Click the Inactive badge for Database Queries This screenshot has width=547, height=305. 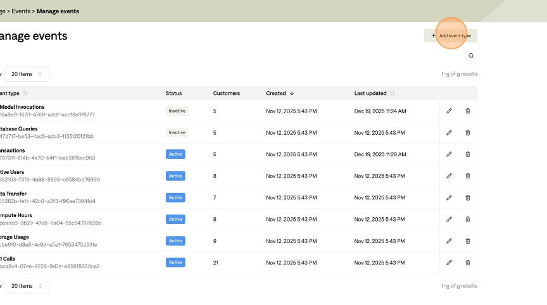[x=177, y=133]
